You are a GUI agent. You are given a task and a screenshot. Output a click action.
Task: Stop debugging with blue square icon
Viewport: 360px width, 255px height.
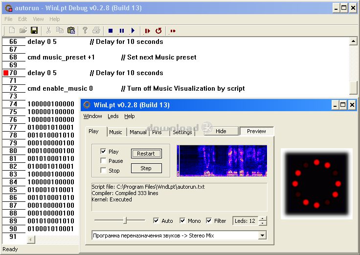111,31
